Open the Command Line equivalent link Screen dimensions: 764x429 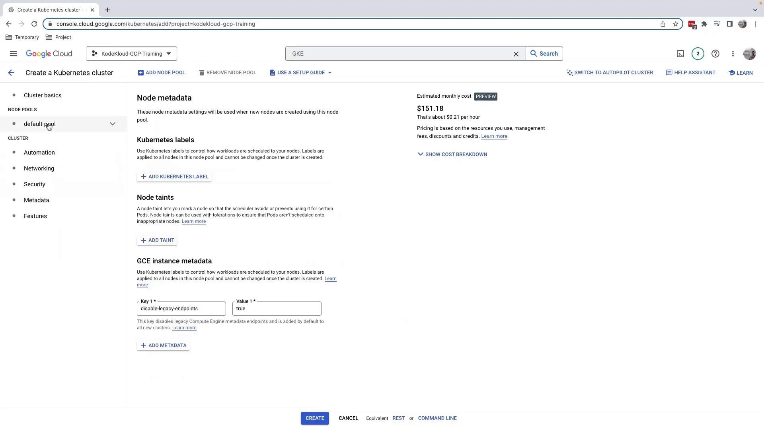(437, 418)
